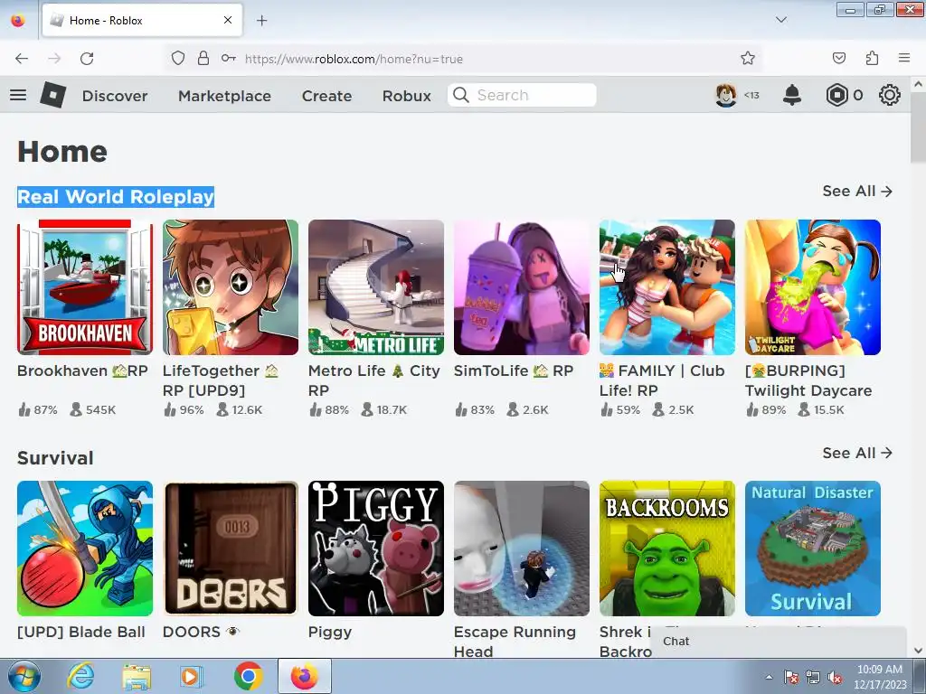Open the Brookhaven RP game thumbnail
Viewport: 926px width, 694px height.
tap(84, 287)
